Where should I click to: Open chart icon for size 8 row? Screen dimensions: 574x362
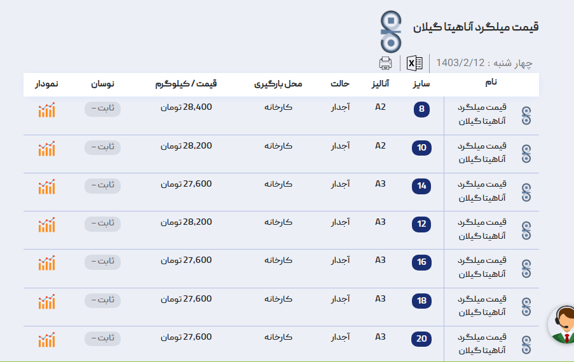tap(46, 110)
